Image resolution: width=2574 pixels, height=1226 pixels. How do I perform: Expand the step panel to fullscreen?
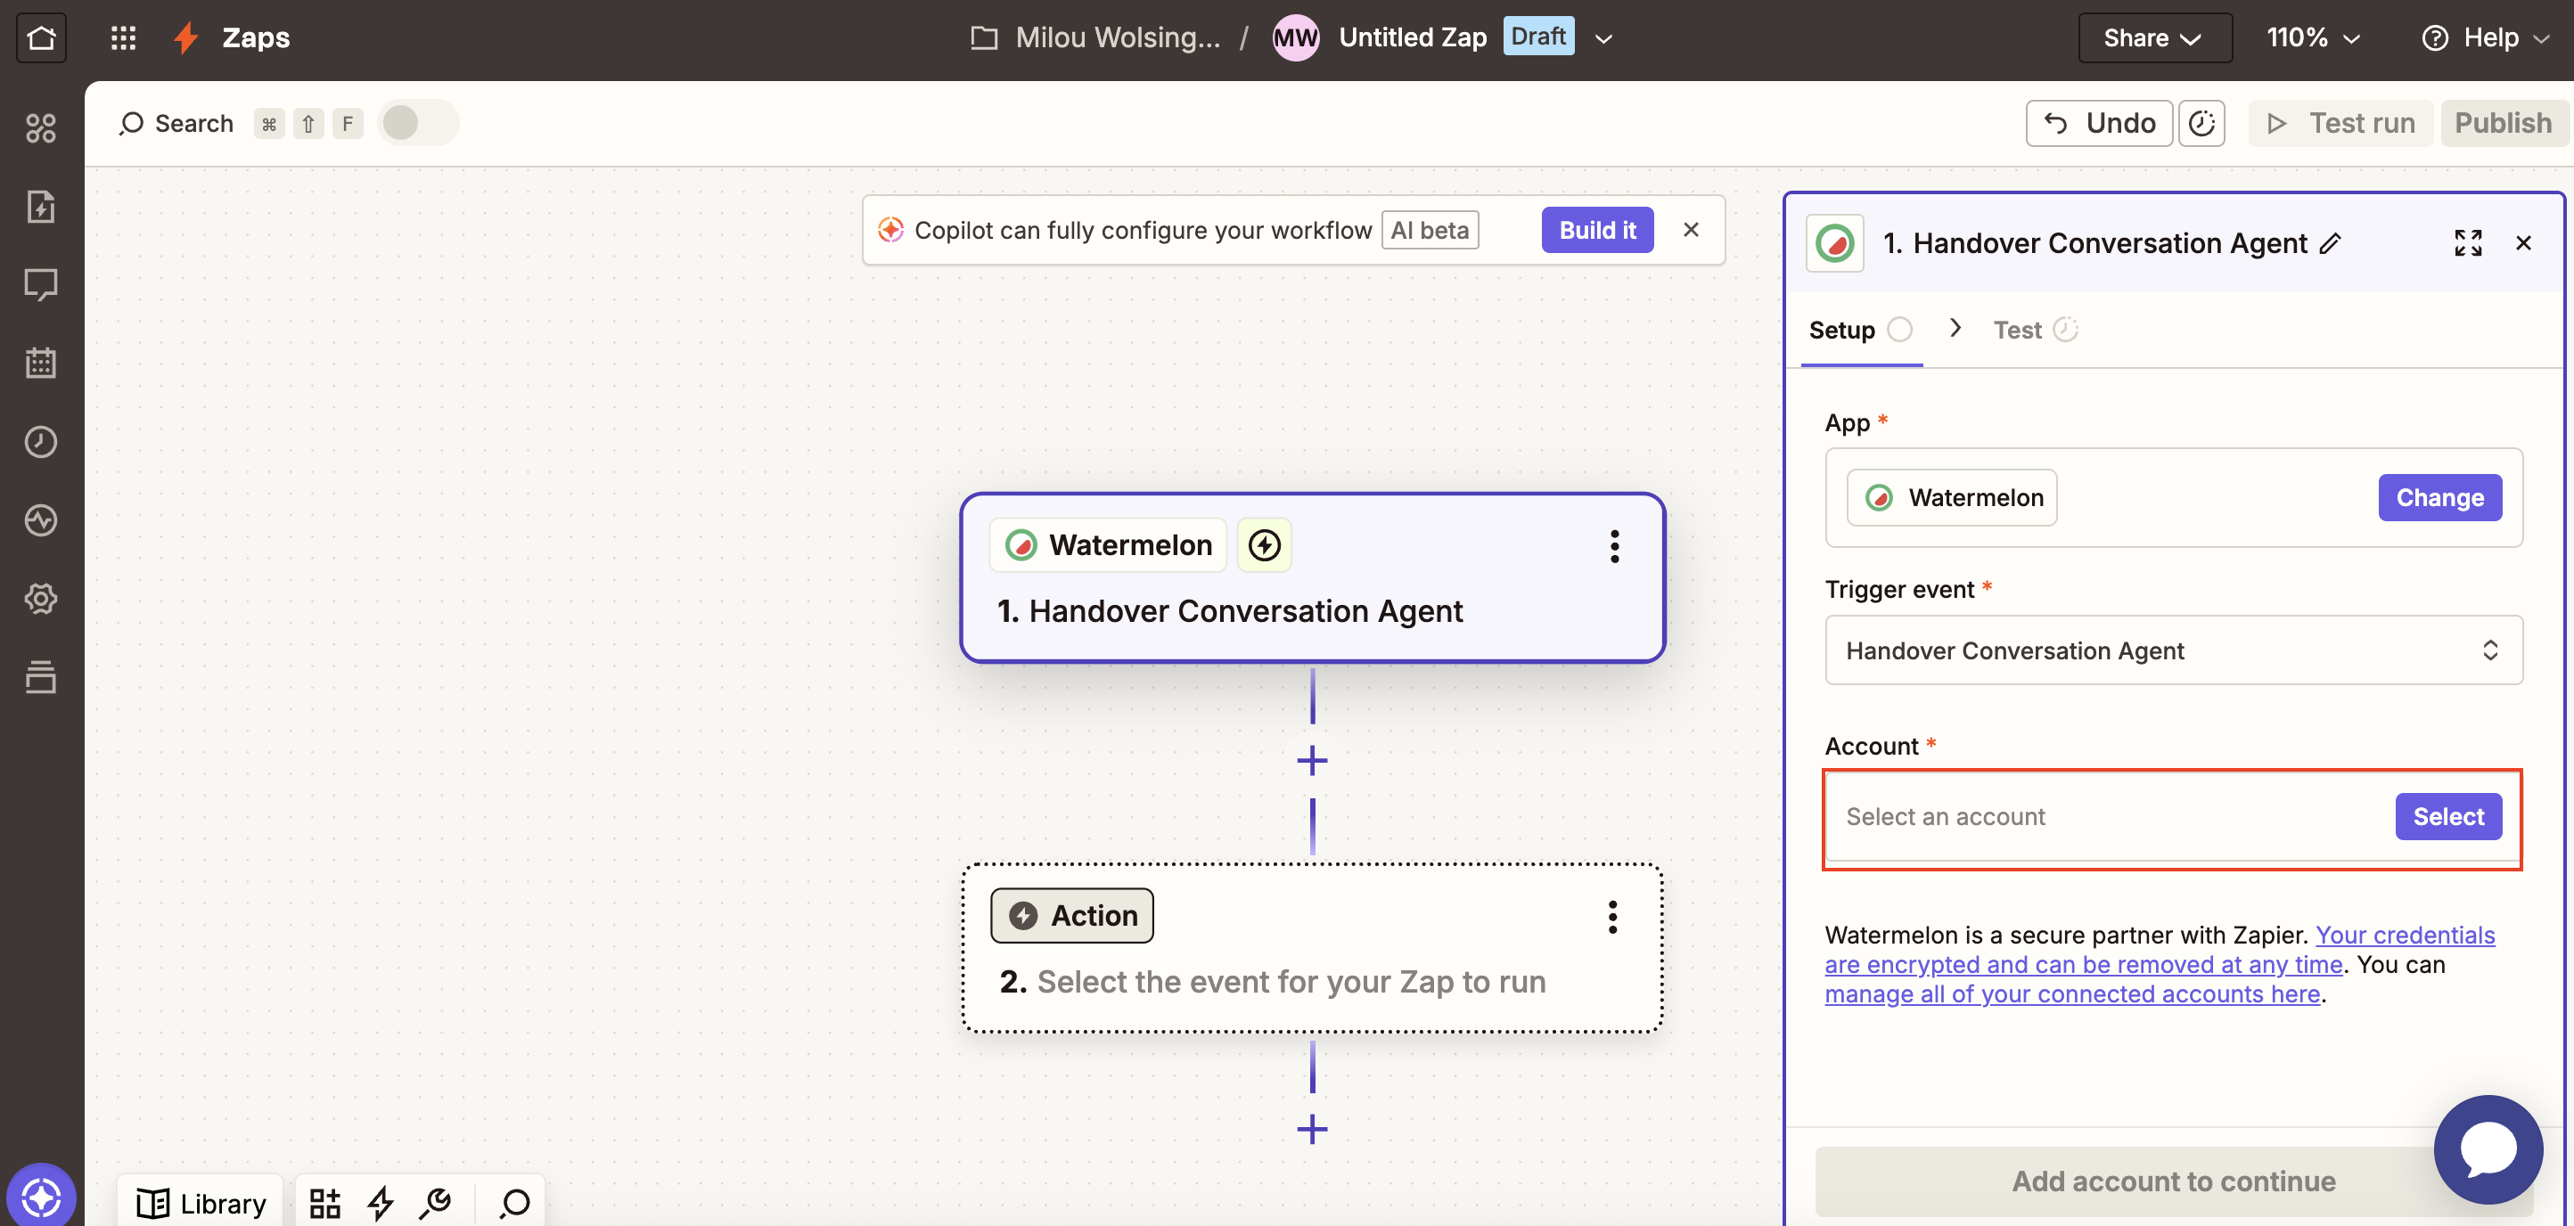[x=2467, y=243]
